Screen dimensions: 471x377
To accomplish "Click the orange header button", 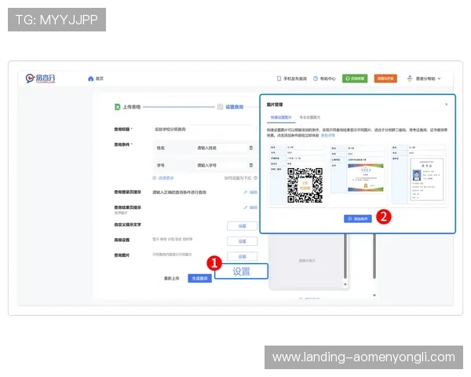I will pos(385,79).
